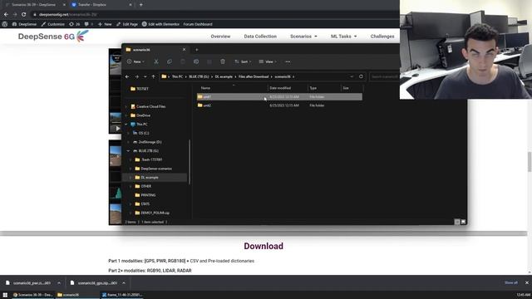Click Explorer's Forward arrow

pos(136,76)
